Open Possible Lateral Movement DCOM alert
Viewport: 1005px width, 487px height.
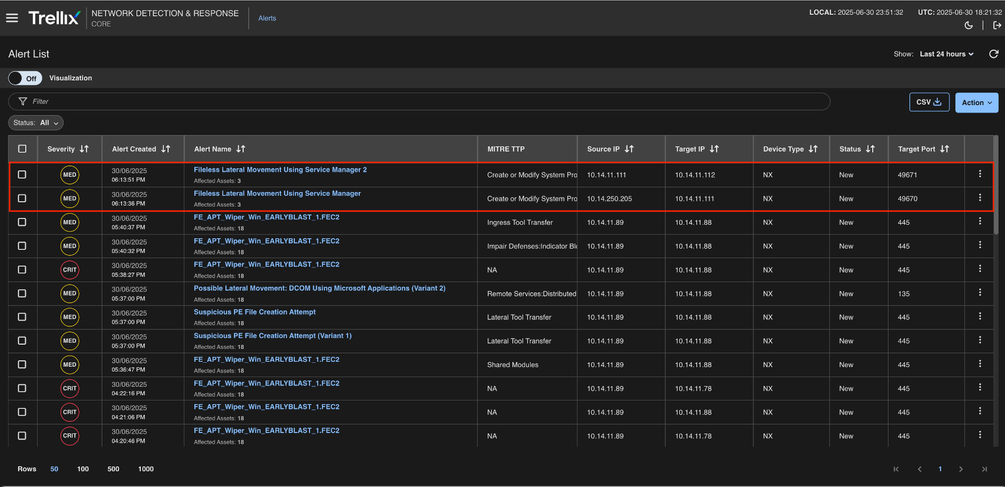319,288
